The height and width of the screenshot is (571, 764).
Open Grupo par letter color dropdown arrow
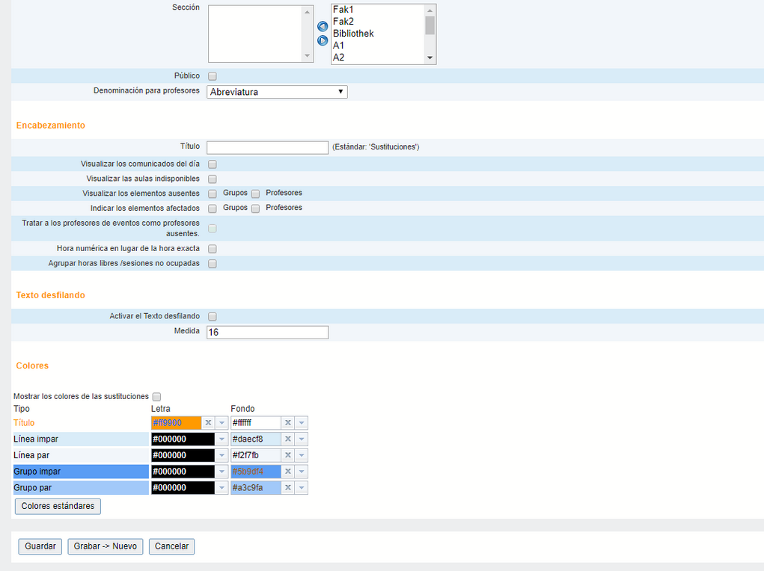[x=221, y=487]
